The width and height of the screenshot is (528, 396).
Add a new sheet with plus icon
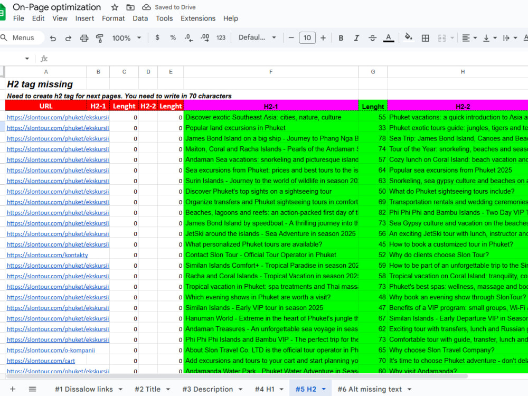pos(13,389)
